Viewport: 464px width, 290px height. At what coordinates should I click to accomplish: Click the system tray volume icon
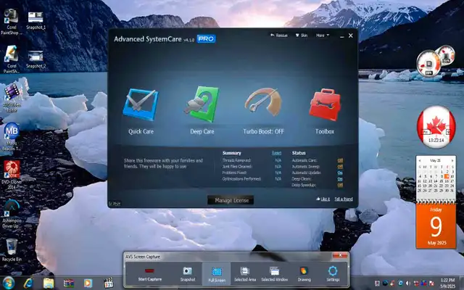click(408, 283)
